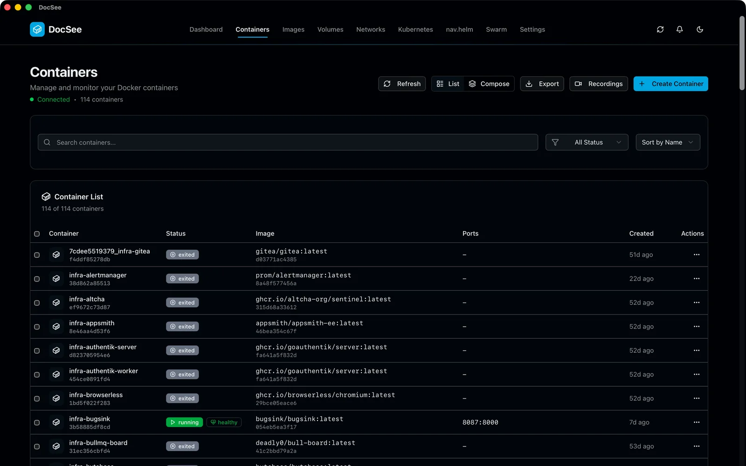
Task: Open actions menu for 7cdee5519379_infra-gitea
Action: click(697, 254)
